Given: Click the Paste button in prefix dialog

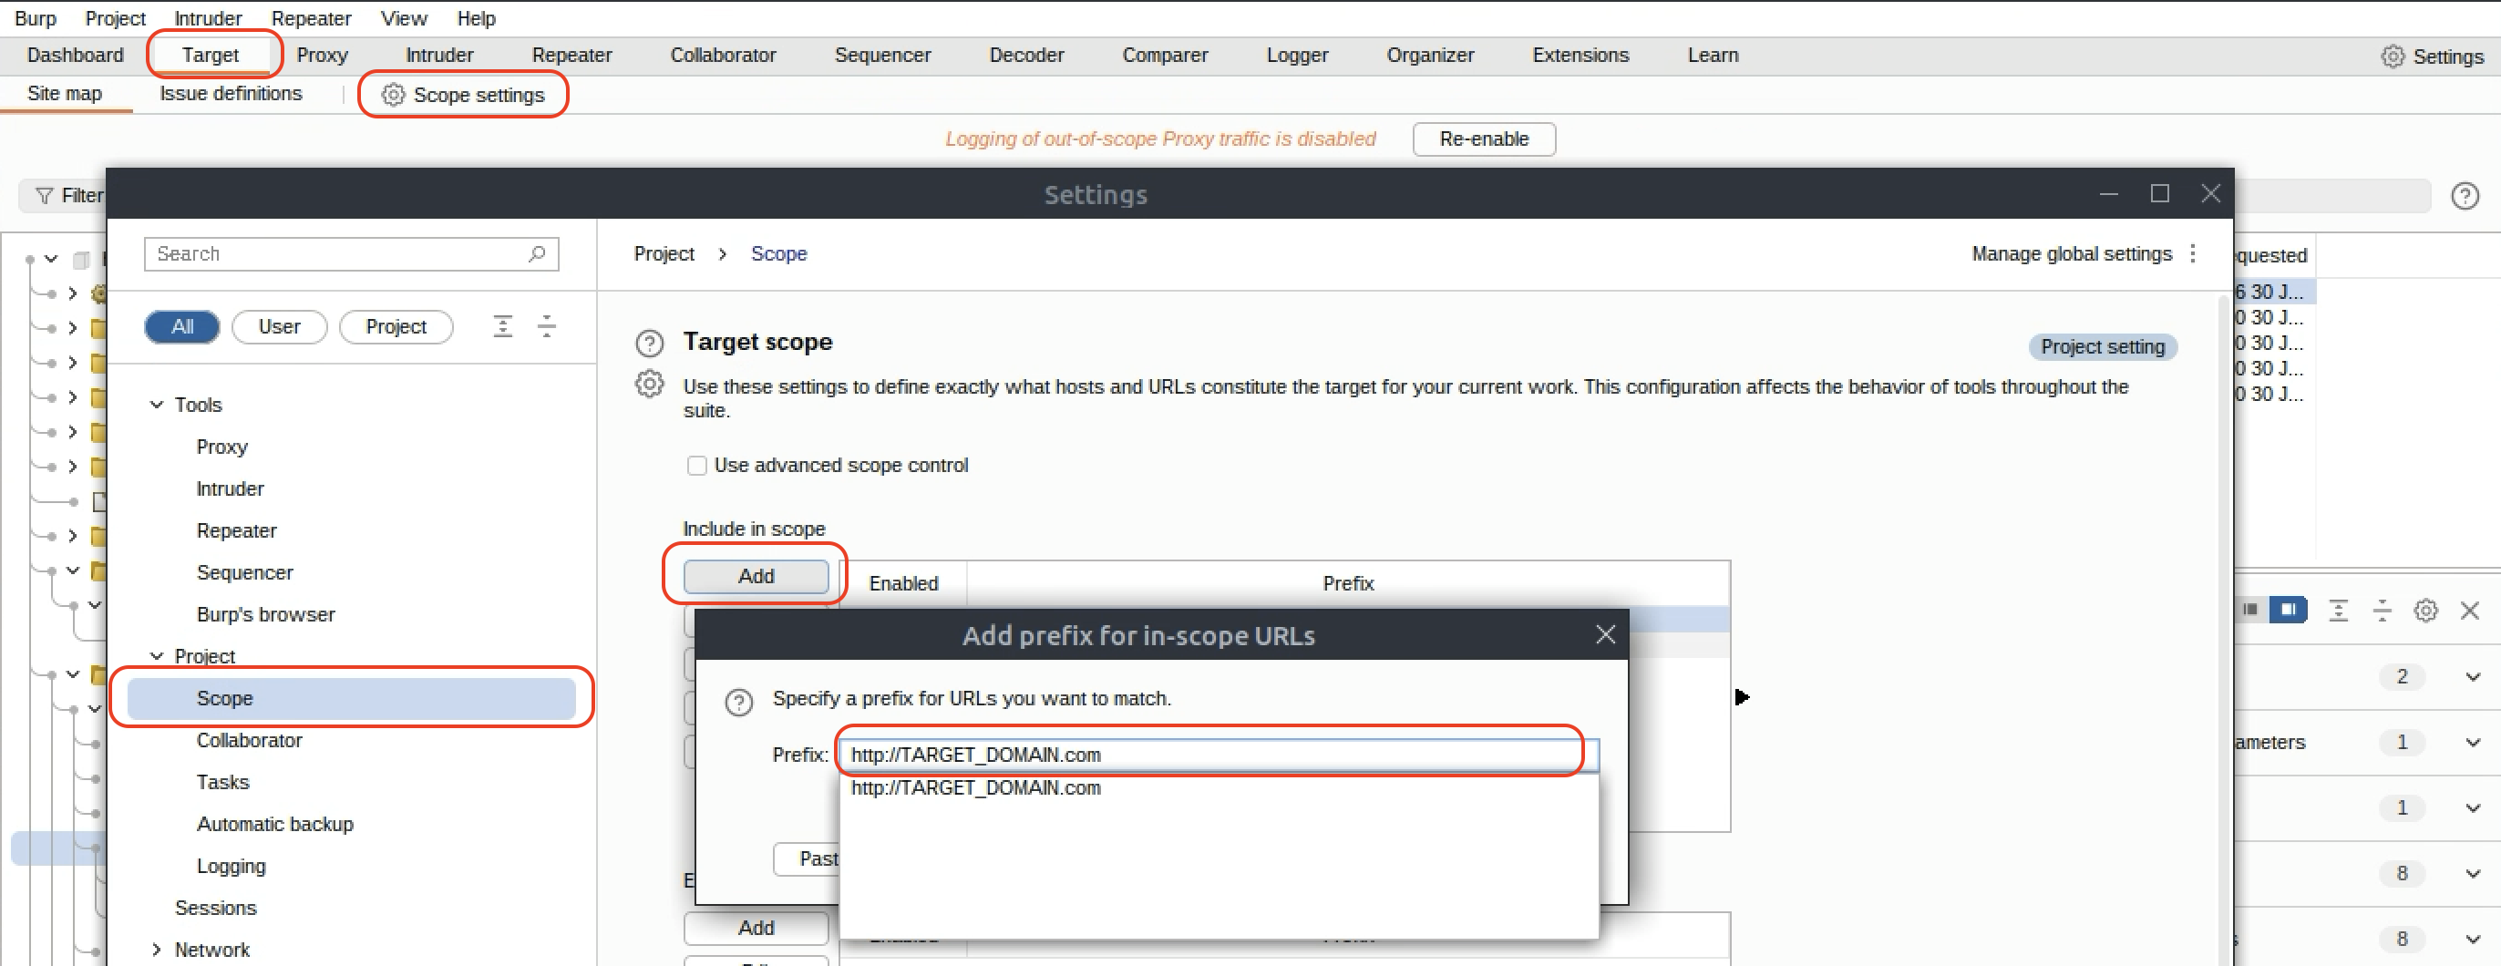Looking at the screenshot, I should [806, 859].
